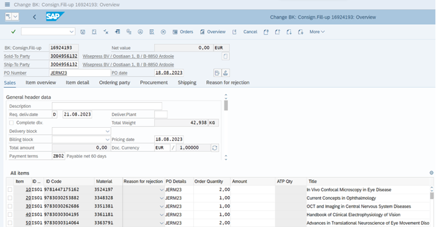Click the Cancel toolbar button
Viewport: 436px width, 227px height.
[250, 32]
